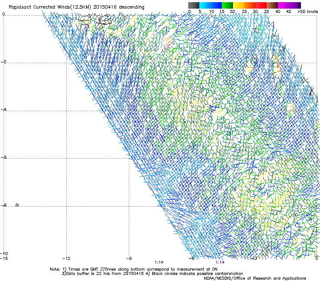Click the "40" legend tick label
Viewport: 320px width, 281px height.
click(278, 12)
